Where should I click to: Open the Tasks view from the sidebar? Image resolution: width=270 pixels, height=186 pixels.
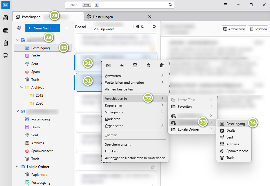[x=6, y=43]
